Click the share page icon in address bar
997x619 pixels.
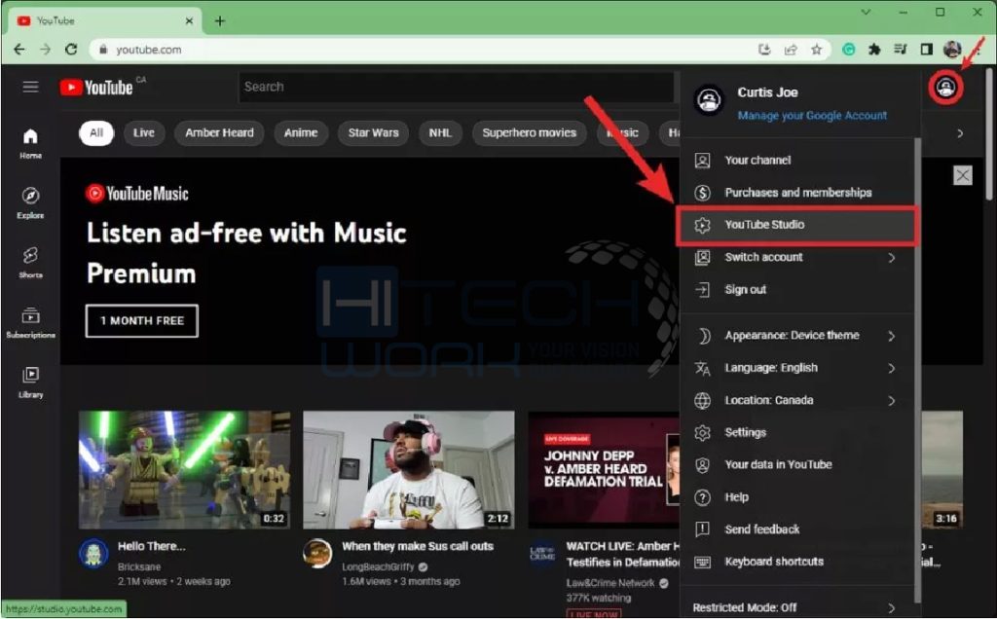pyautogui.click(x=791, y=49)
